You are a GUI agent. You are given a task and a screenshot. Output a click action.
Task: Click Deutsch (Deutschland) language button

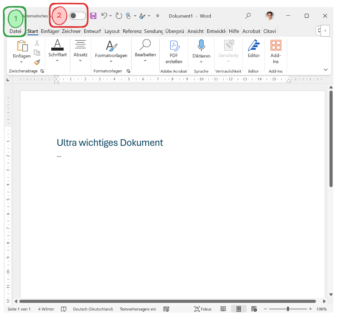[x=93, y=309]
